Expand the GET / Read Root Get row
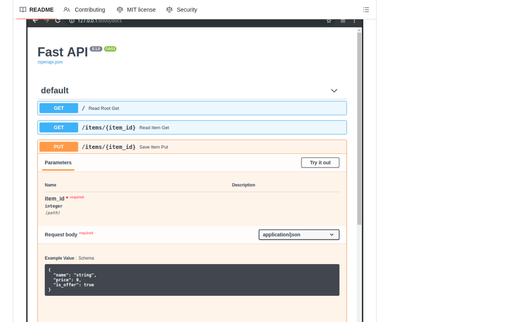Screen dimensions: 515x322 point(192,108)
